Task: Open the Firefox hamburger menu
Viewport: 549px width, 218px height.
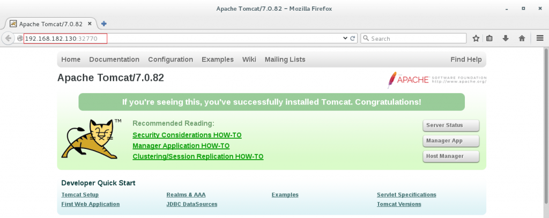Action: coord(539,39)
